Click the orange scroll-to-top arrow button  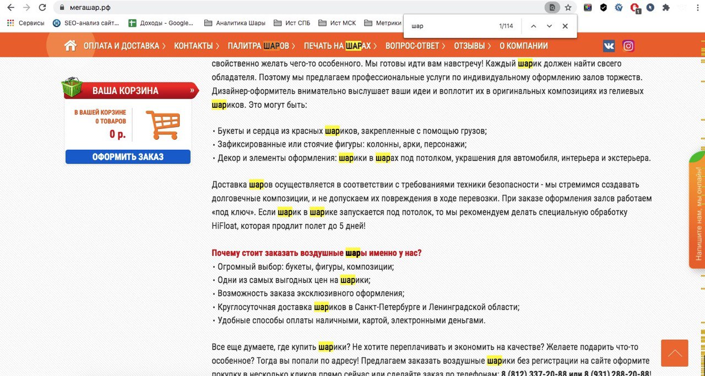tap(674, 353)
